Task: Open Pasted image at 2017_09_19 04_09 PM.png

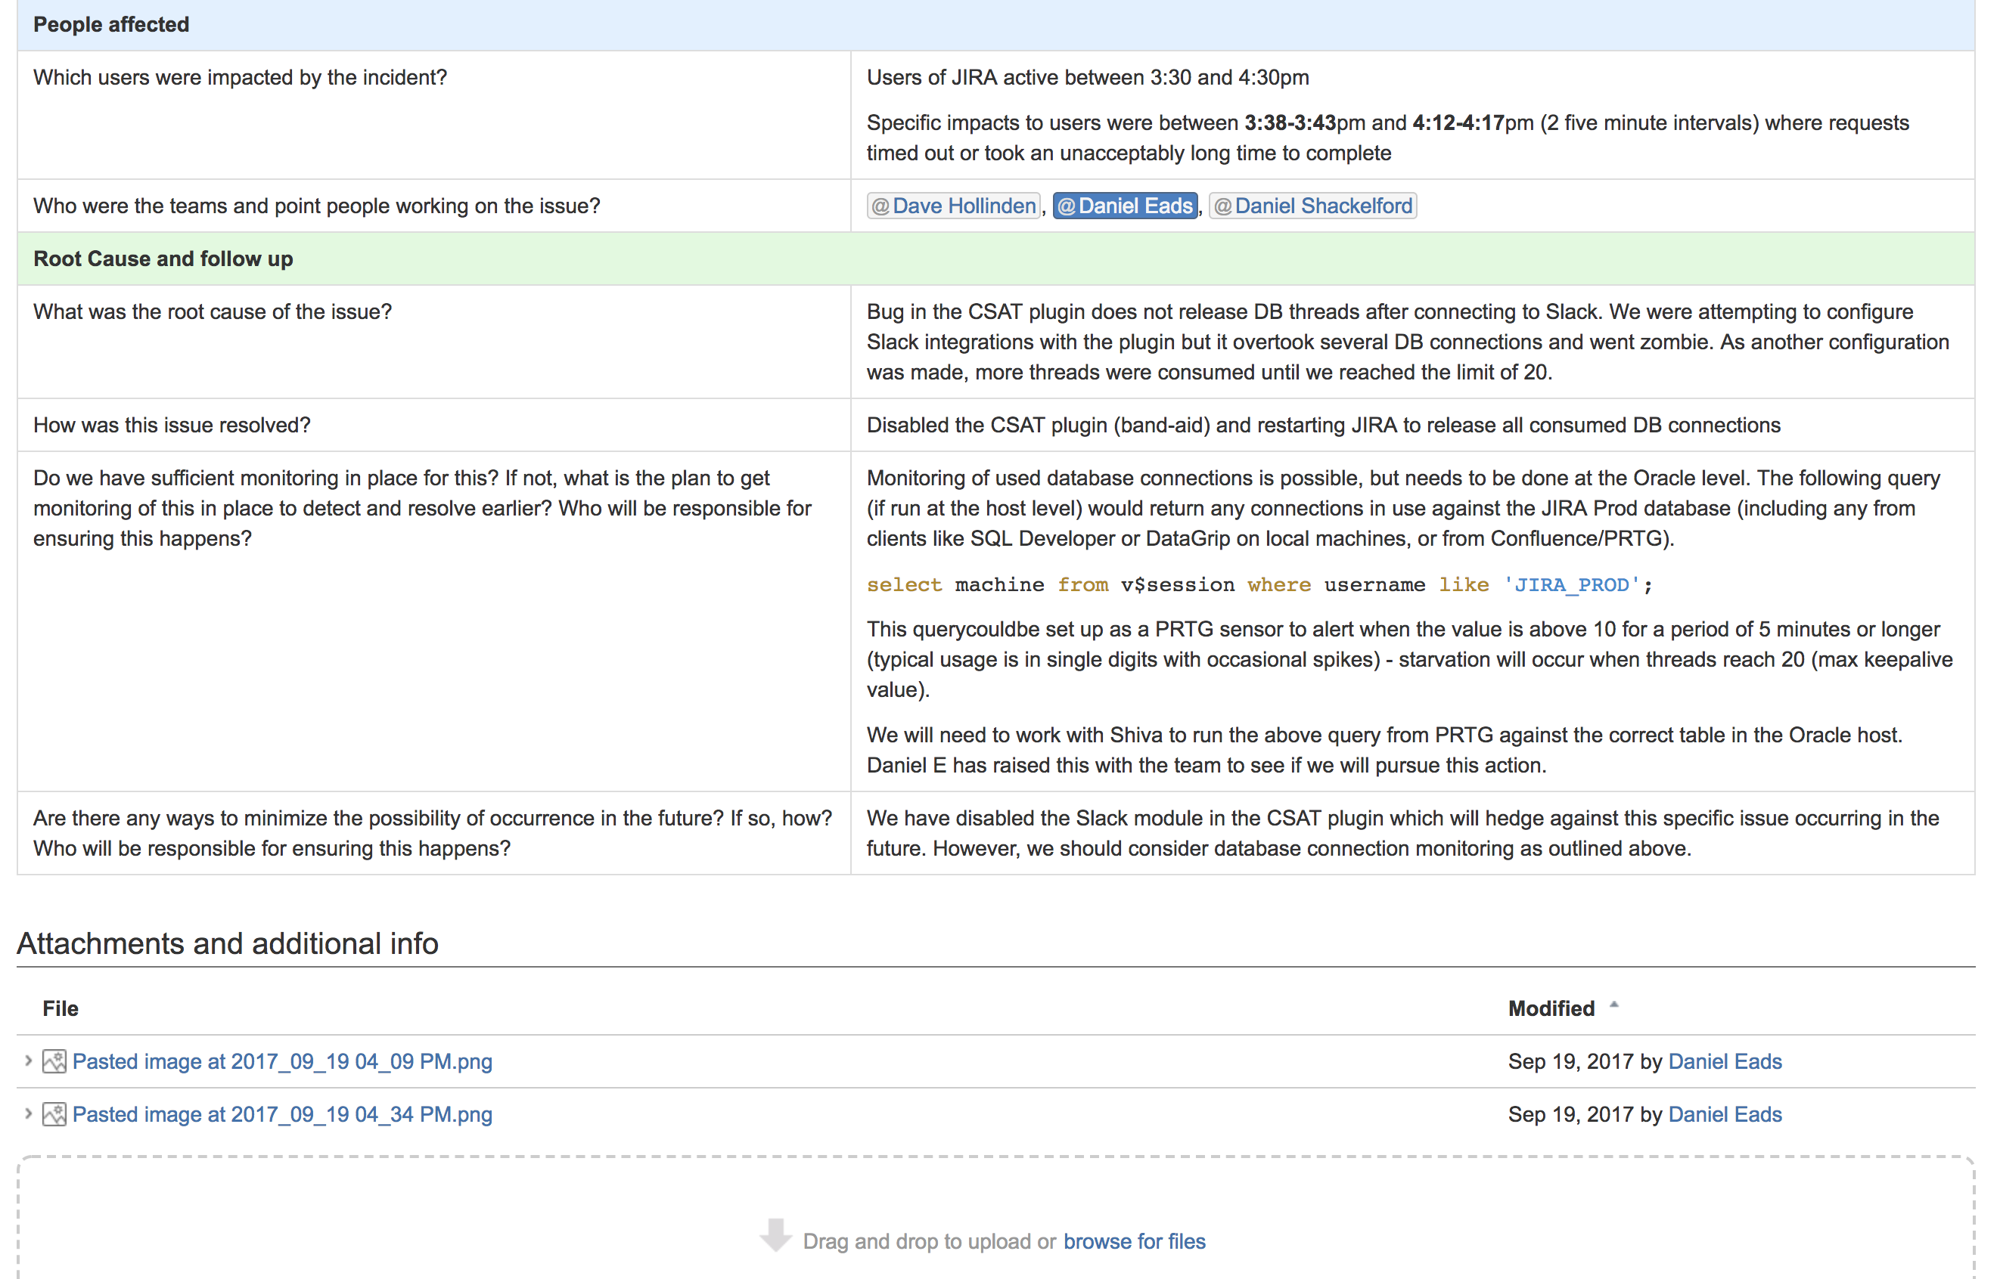Action: [282, 1061]
